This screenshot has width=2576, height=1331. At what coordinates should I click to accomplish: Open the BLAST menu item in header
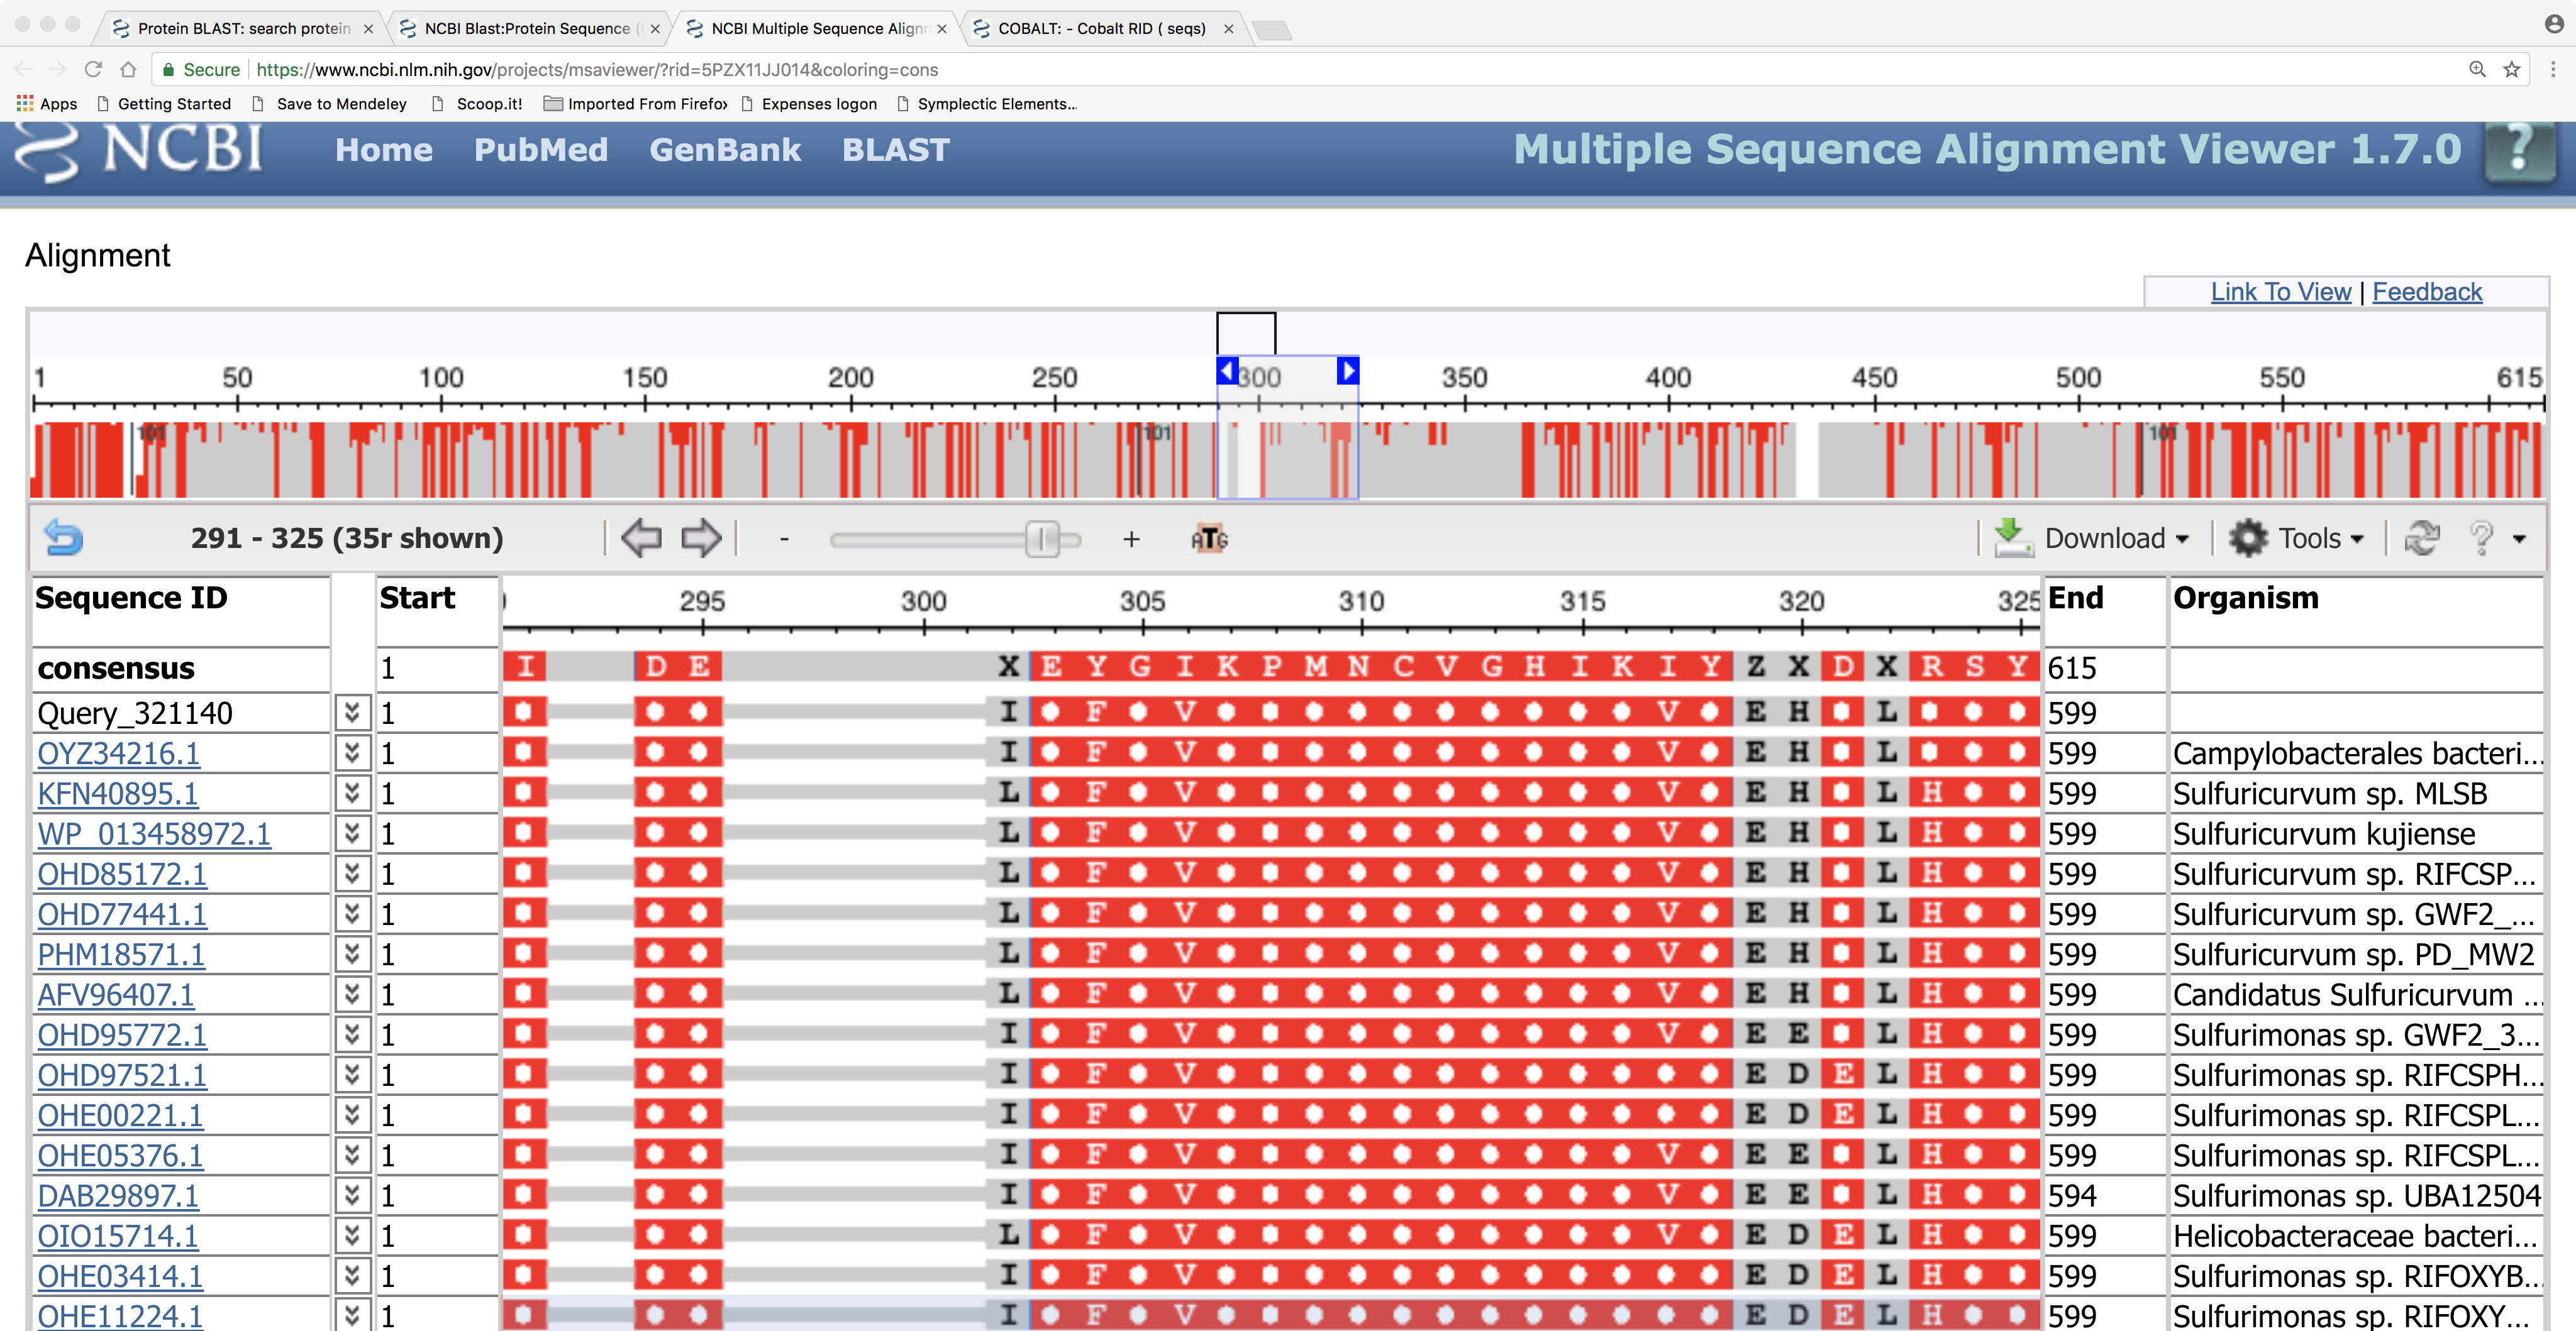point(895,150)
